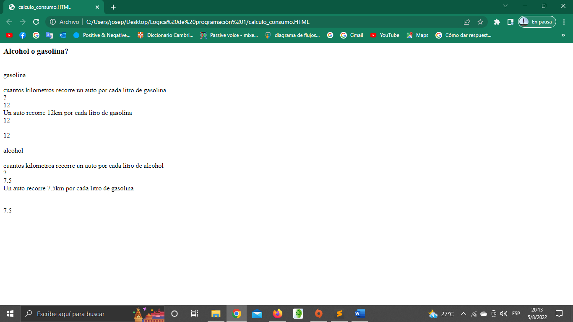The image size is (573, 322).
Task: Open Passive voice bookmark
Action: 229,35
